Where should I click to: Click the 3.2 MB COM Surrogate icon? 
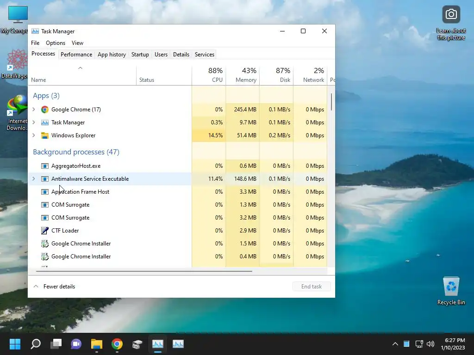(x=45, y=218)
